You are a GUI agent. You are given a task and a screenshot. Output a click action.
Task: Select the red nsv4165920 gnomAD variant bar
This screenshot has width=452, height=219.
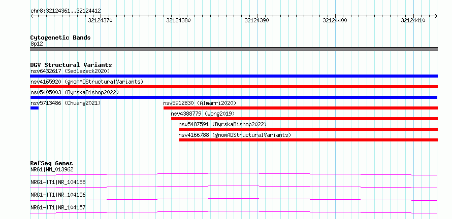(x=234, y=87)
